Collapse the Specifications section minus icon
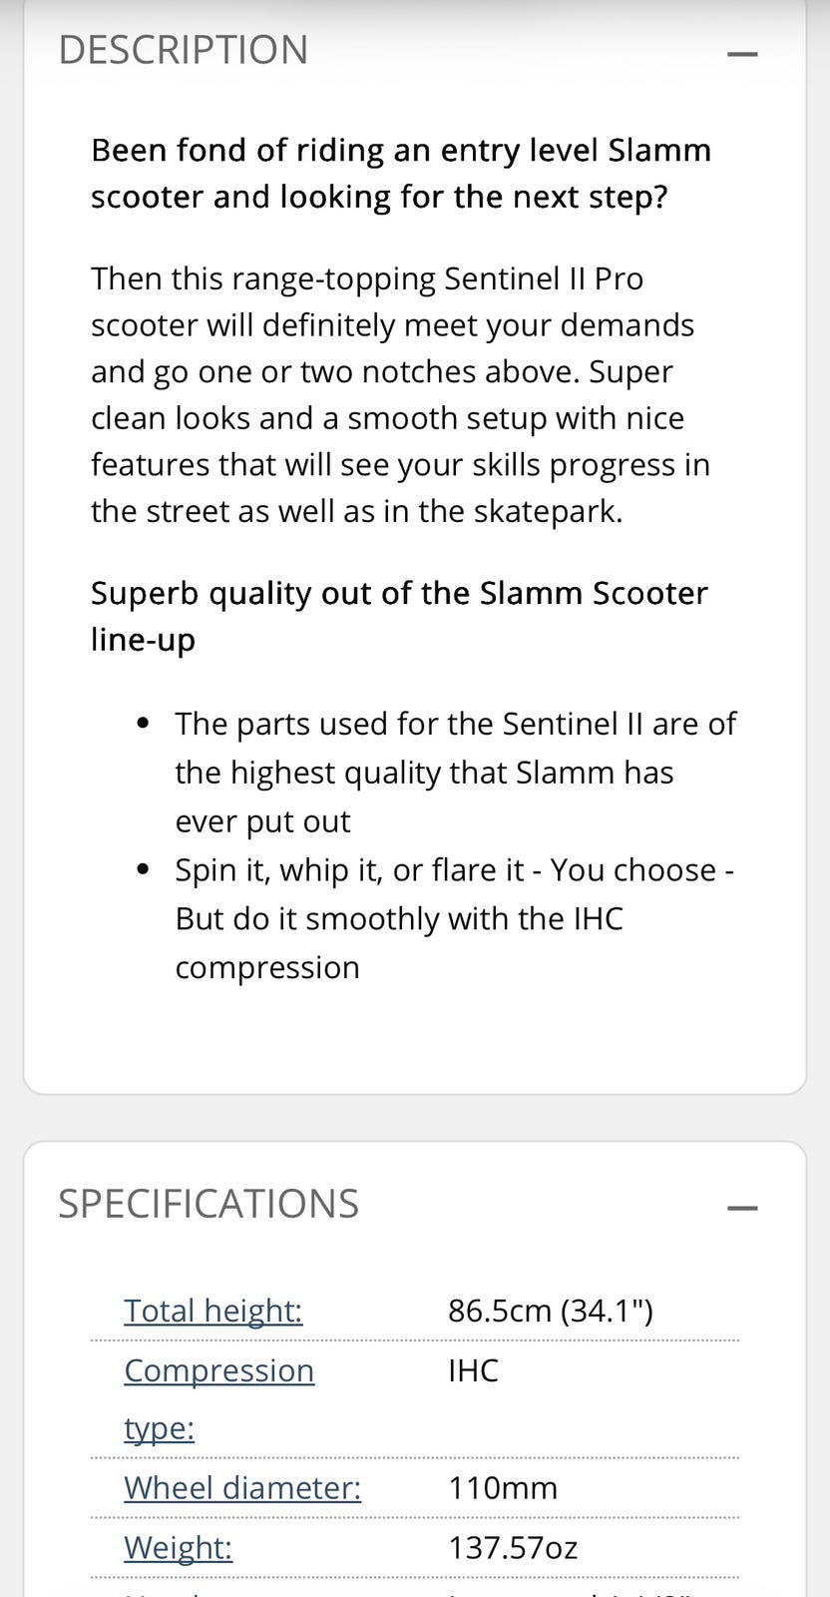This screenshot has width=830, height=1597. (742, 1208)
